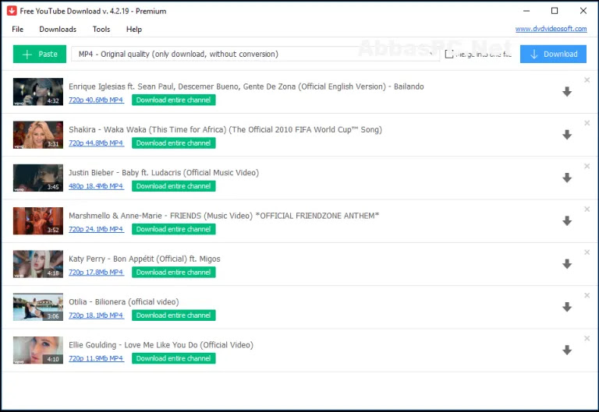This screenshot has height=412, width=599.
Task: Download entire channel for Katy Perry video
Action: (174, 273)
